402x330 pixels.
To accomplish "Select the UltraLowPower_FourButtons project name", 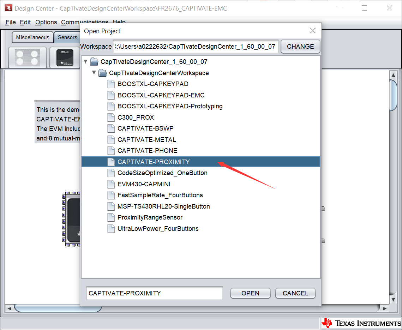I will click(x=158, y=229).
